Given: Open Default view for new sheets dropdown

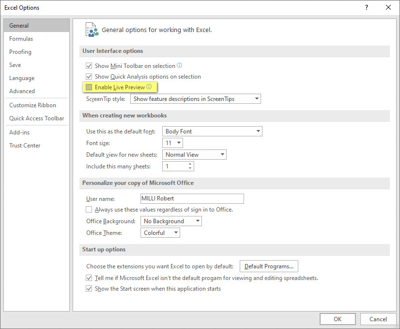Looking at the screenshot, I should click(194, 155).
